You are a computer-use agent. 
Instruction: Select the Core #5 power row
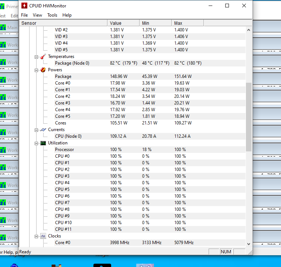click(150, 116)
